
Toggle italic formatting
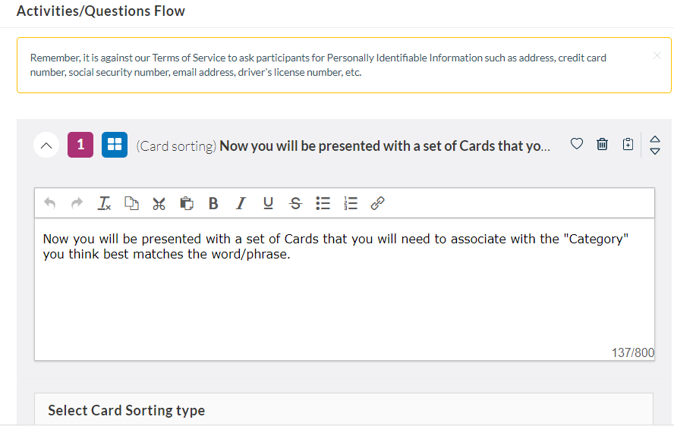241,203
